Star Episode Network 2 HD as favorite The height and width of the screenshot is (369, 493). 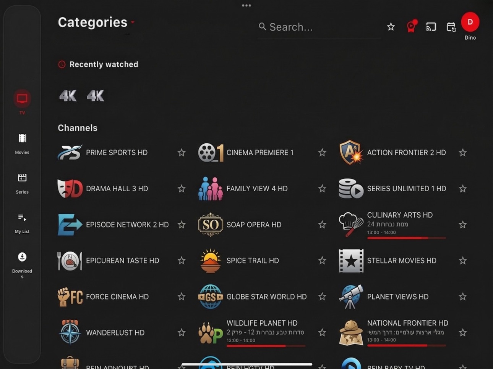pyautogui.click(x=182, y=225)
